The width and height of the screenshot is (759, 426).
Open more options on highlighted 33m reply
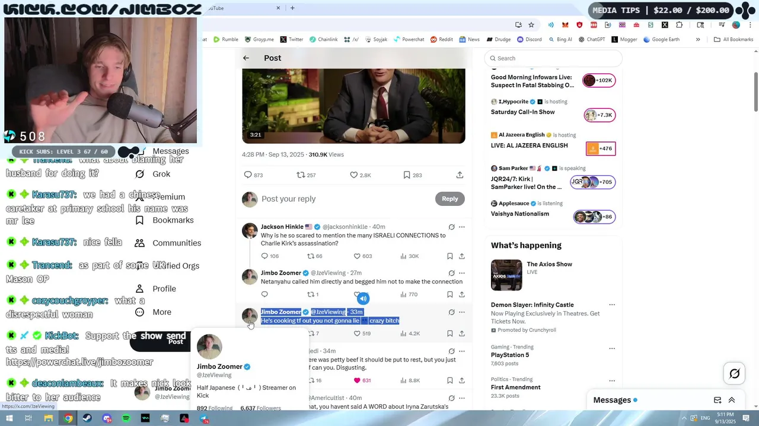462,312
